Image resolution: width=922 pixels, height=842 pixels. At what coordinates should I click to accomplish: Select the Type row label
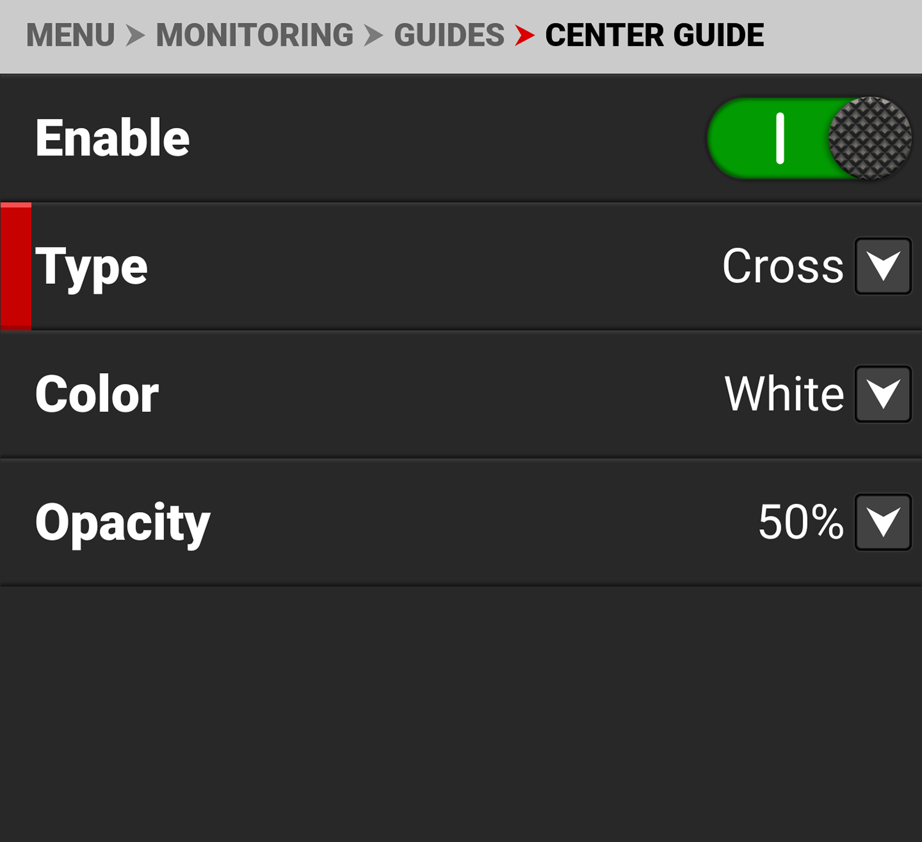click(x=92, y=266)
